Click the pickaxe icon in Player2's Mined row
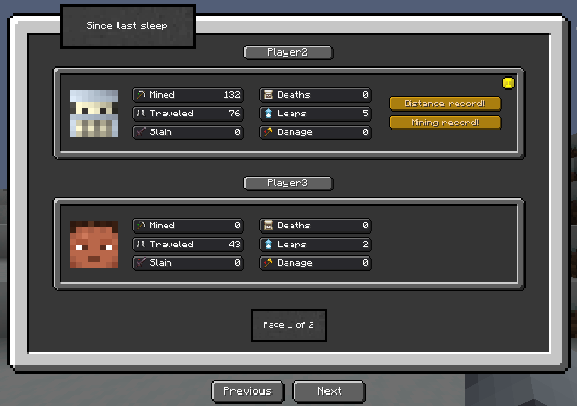 [x=141, y=95]
